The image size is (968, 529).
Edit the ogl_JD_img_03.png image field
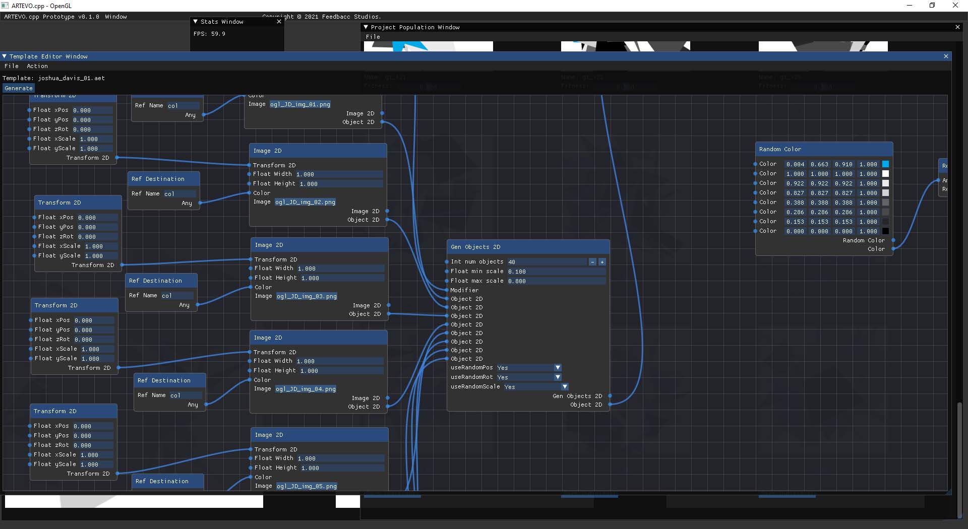click(x=307, y=296)
